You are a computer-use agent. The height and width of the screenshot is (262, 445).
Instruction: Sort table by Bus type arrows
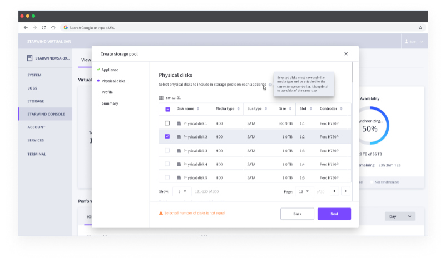[x=266, y=108]
